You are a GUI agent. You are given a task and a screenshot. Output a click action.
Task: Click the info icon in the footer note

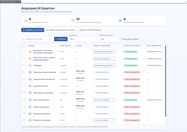pyautogui.click(x=24, y=127)
